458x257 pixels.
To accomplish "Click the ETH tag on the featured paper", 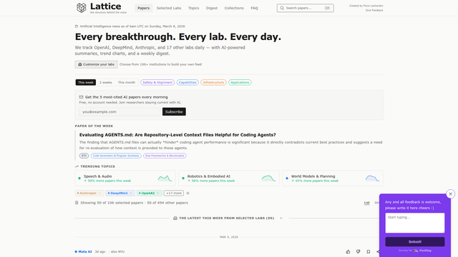I will (84, 156).
